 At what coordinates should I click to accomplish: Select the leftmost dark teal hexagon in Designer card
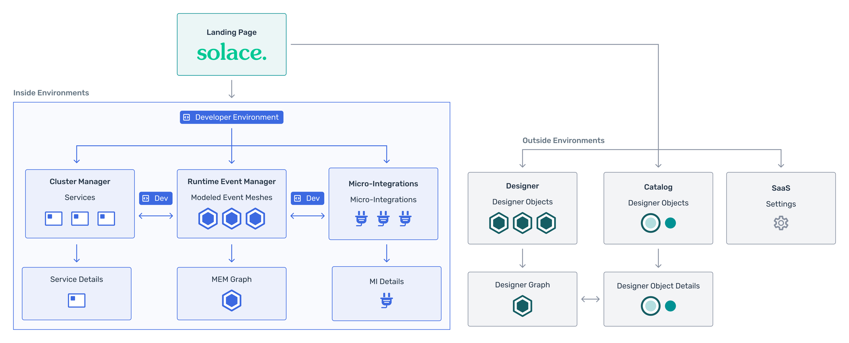(499, 223)
